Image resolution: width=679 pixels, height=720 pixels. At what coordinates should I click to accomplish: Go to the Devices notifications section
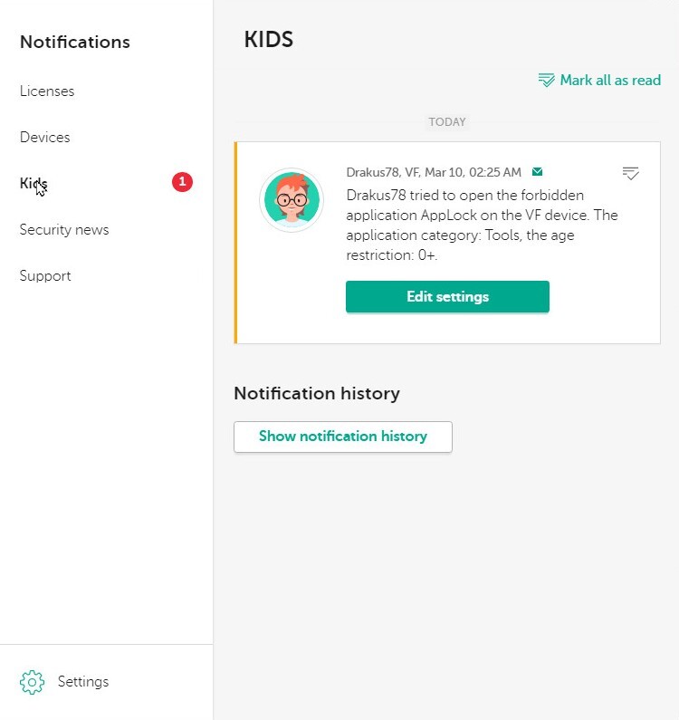[45, 138]
